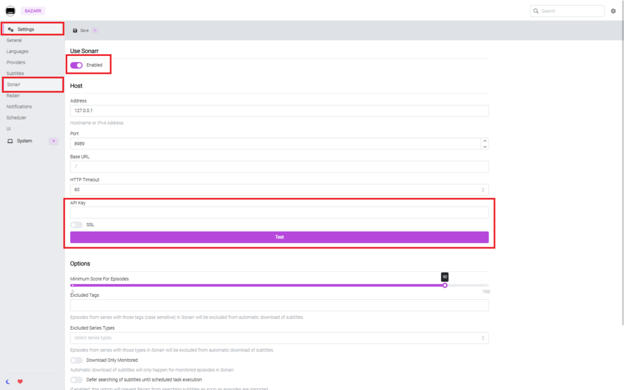Click the red heart donate icon
The width and height of the screenshot is (624, 390).
pyautogui.click(x=20, y=381)
